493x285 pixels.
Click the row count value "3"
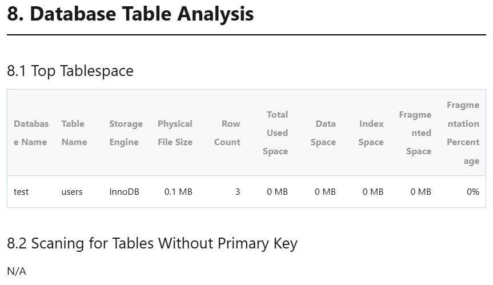[x=238, y=192]
